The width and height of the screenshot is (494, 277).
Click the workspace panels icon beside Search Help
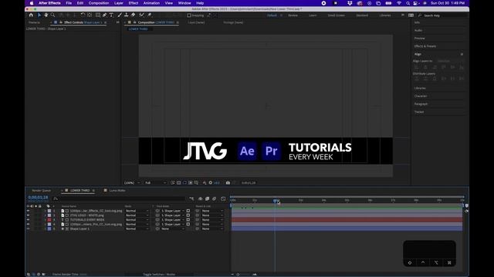pyautogui.click(x=411, y=15)
